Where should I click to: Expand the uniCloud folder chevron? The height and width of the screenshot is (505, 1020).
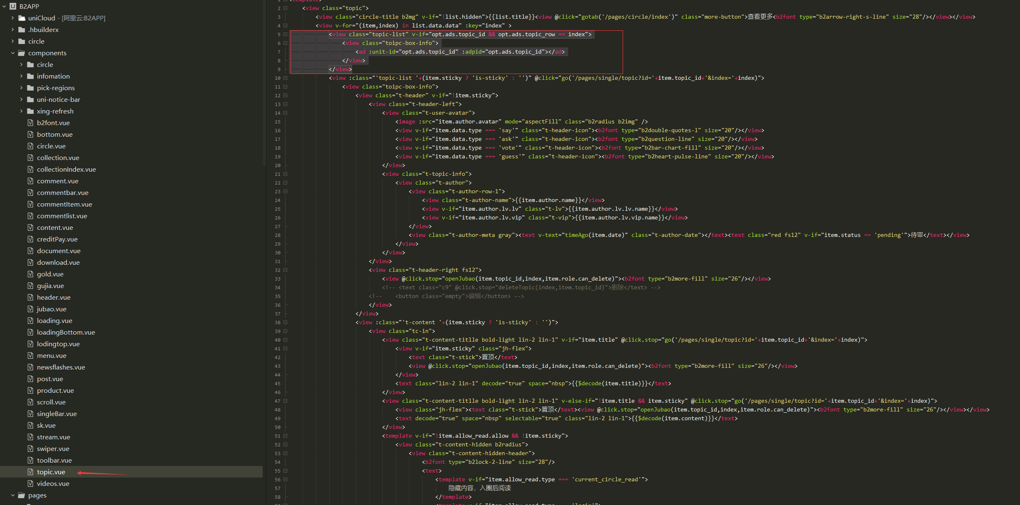click(x=12, y=18)
